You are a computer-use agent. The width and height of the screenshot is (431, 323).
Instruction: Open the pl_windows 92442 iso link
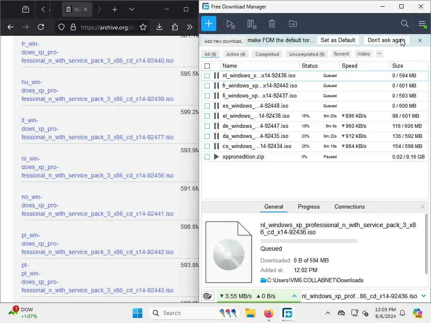[x=97, y=244]
